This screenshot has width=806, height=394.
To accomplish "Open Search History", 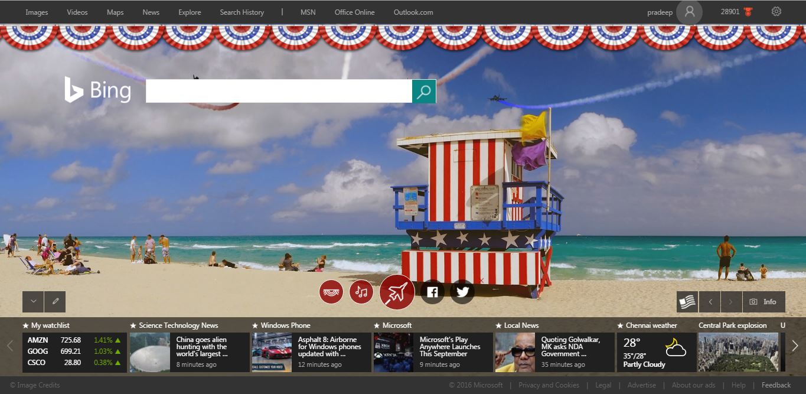I will (x=242, y=12).
